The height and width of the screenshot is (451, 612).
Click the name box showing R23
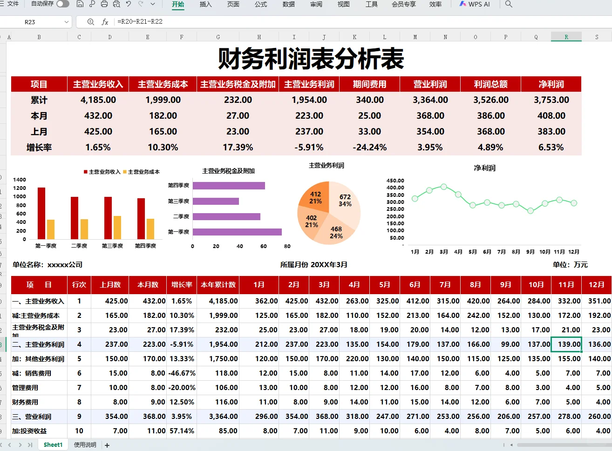click(30, 22)
